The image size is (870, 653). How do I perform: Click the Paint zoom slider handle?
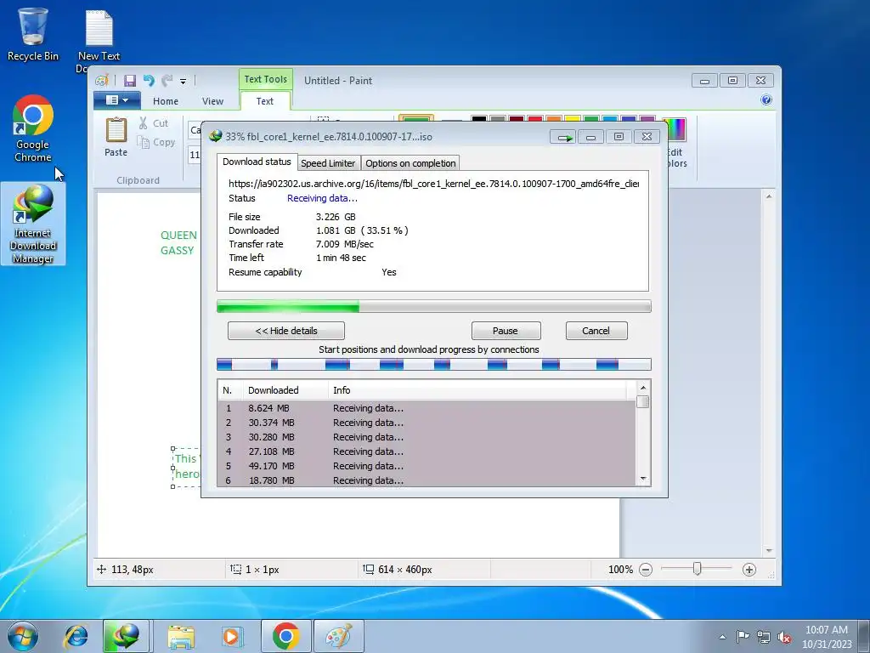(x=697, y=569)
